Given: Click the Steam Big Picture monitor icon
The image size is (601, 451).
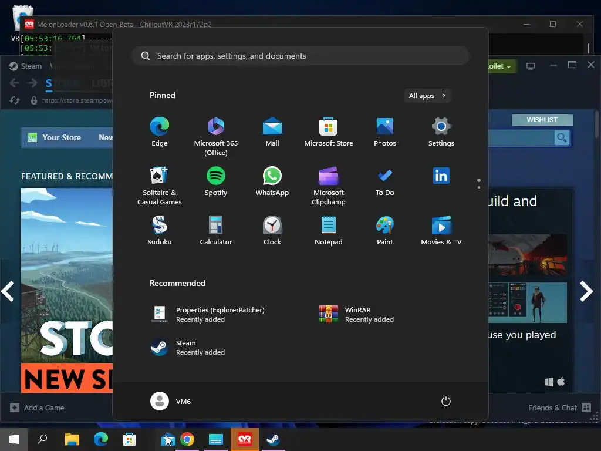Looking at the screenshot, I should point(531,66).
